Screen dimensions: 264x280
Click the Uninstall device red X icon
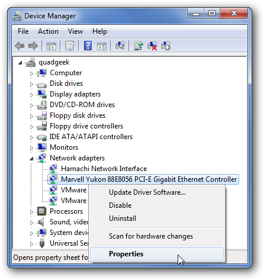pos(152,46)
